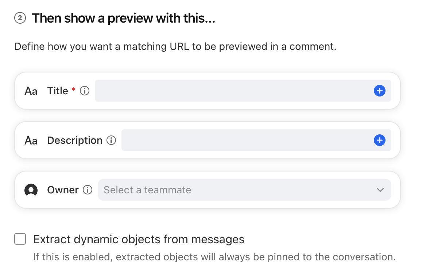The width and height of the screenshot is (426, 276).
Task: Click the Owner field label
Action: pyautogui.click(x=63, y=190)
